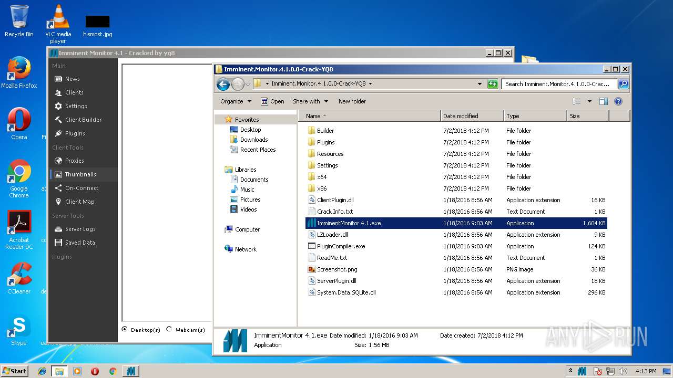This screenshot has width=673, height=378.
Task: Toggle the preview pane icon
Action: tap(604, 101)
